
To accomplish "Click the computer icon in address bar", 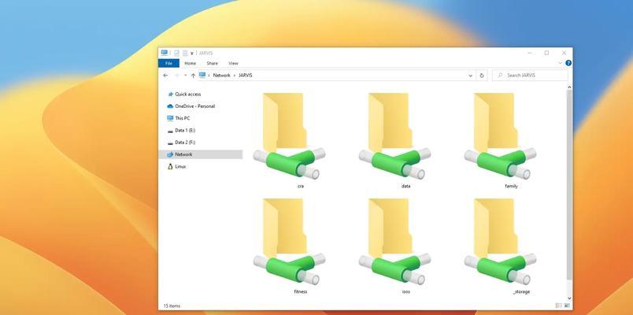I will pos(202,75).
